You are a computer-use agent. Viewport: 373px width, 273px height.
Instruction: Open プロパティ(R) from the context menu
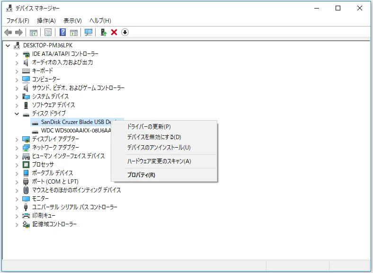(x=141, y=175)
